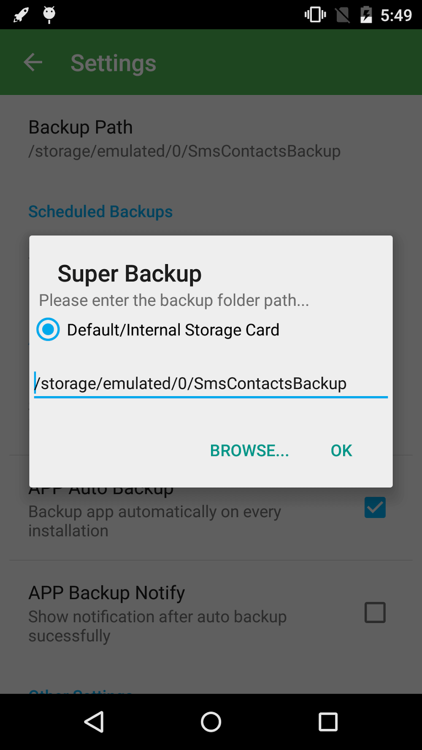The width and height of the screenshot is (422, 750).
Task: Tap the rocket icon in status bar
Action: (x=21, y=15)
